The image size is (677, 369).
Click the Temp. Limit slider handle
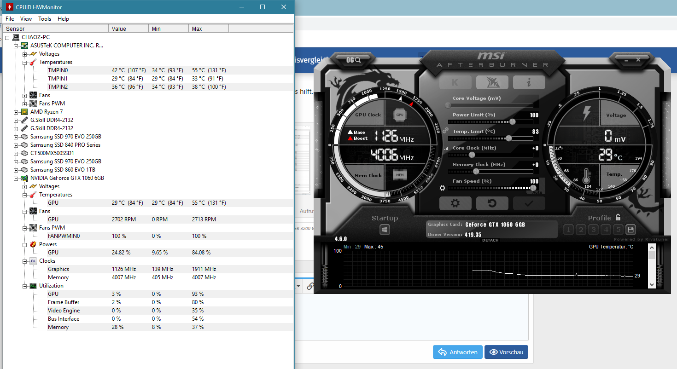point(509,138)
